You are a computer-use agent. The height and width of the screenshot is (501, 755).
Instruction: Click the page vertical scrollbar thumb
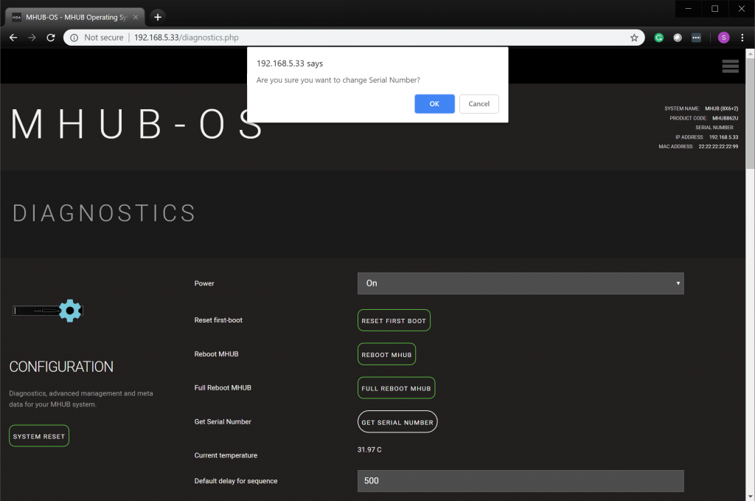pos(750,114)
